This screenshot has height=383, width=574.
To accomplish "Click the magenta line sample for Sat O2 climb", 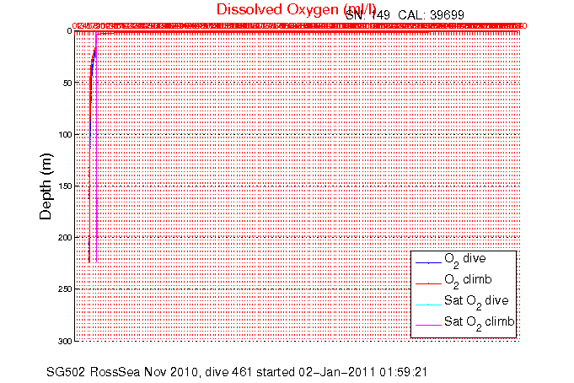I will click(x=428, y=325).
